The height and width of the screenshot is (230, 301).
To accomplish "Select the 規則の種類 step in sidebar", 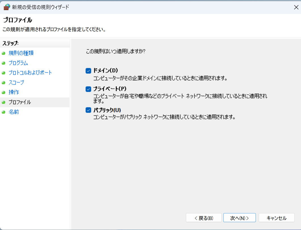I will (x=18, y=53).
